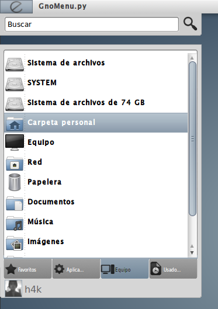
Task: Open the Red entry
Action: [35, 162]
